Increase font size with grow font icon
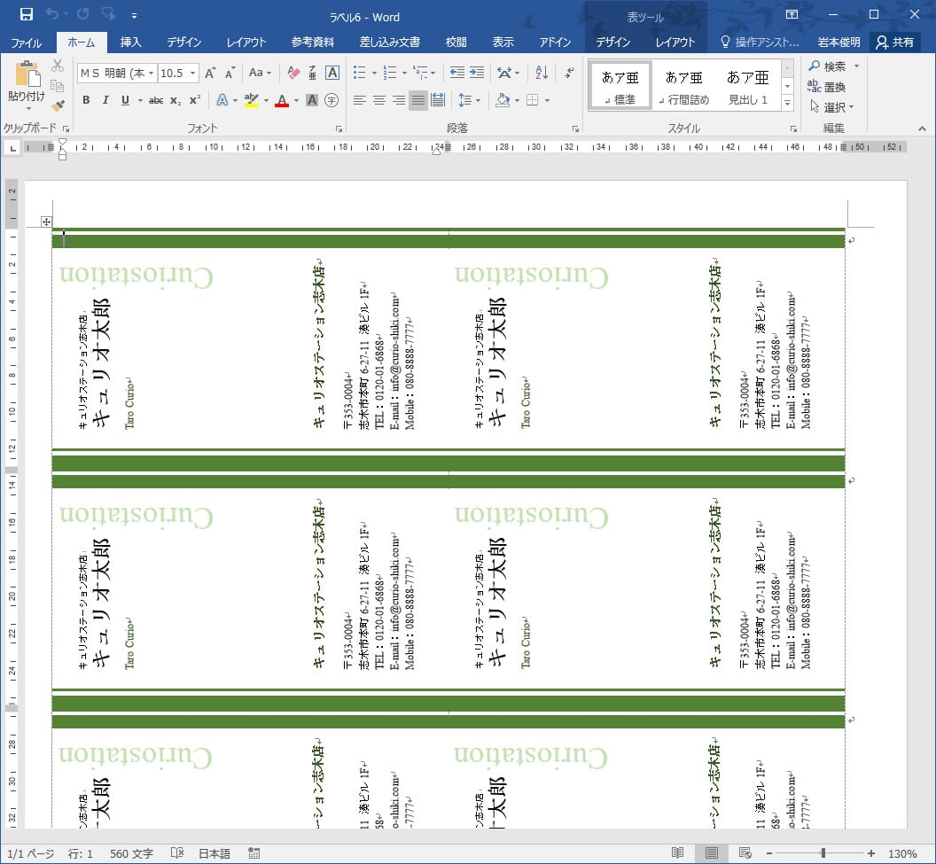Viewport: 936px width, 864px height. [210, 73]
